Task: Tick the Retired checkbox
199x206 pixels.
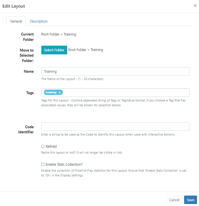Action: [x=43, y=147]
